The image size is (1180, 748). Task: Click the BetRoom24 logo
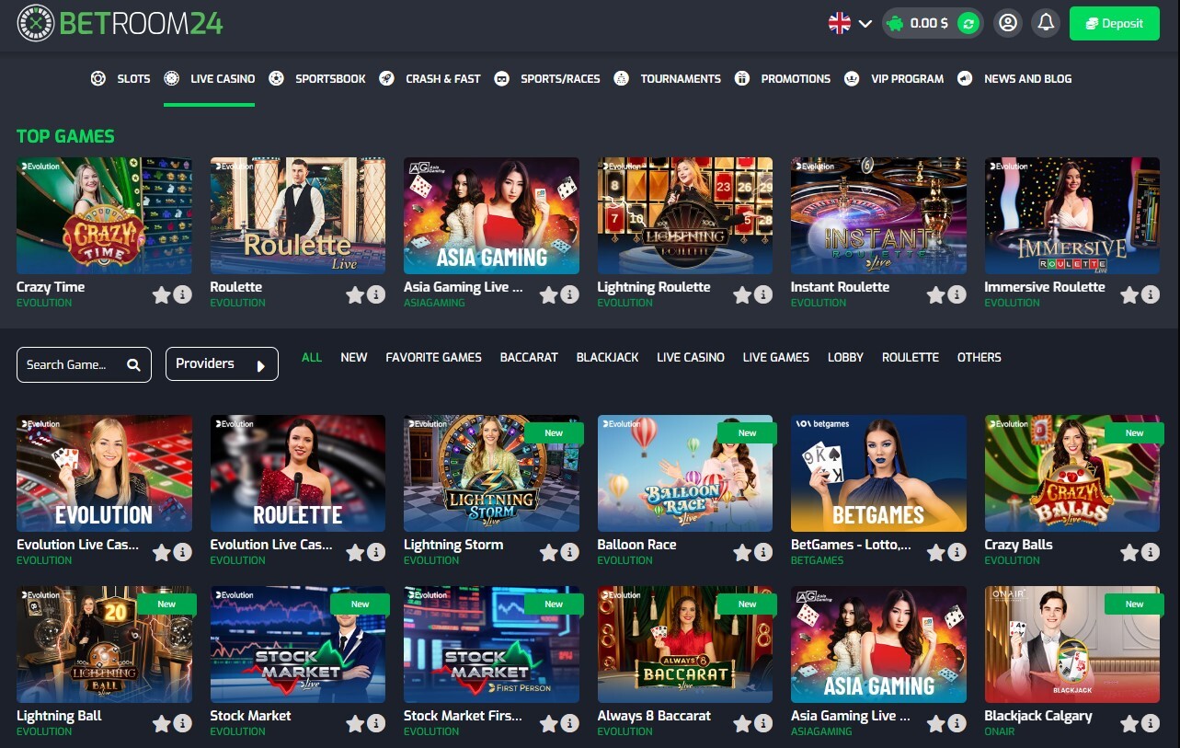(120, 24)
